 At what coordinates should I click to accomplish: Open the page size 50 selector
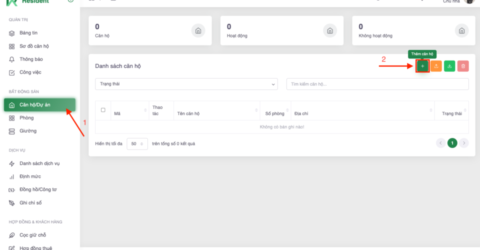[137, 143]
